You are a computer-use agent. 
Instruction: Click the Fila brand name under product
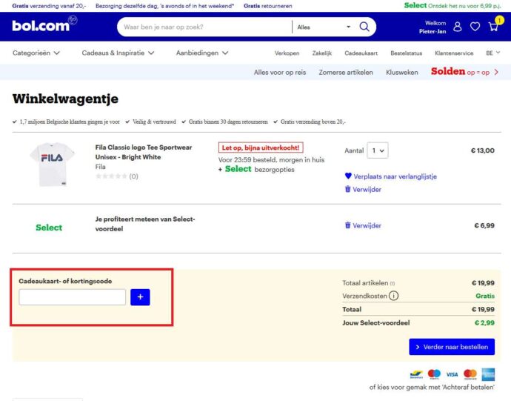[x=101, y=167]
